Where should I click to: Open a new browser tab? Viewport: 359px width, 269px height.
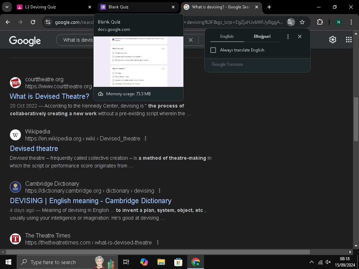point(269,7)
